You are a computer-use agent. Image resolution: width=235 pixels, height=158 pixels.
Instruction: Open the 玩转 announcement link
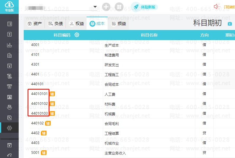click(x=229, y=7)
